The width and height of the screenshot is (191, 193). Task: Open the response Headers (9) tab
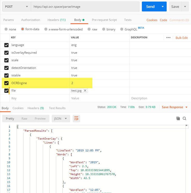(x=35, y=108)
